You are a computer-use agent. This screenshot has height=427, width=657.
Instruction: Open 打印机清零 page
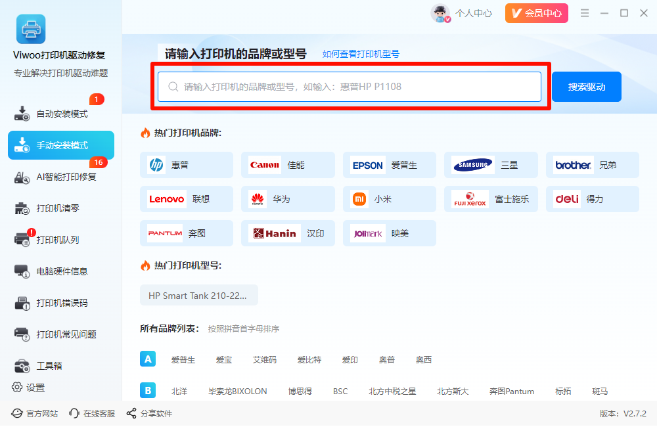pyautogui.click(x=60, y=208)
